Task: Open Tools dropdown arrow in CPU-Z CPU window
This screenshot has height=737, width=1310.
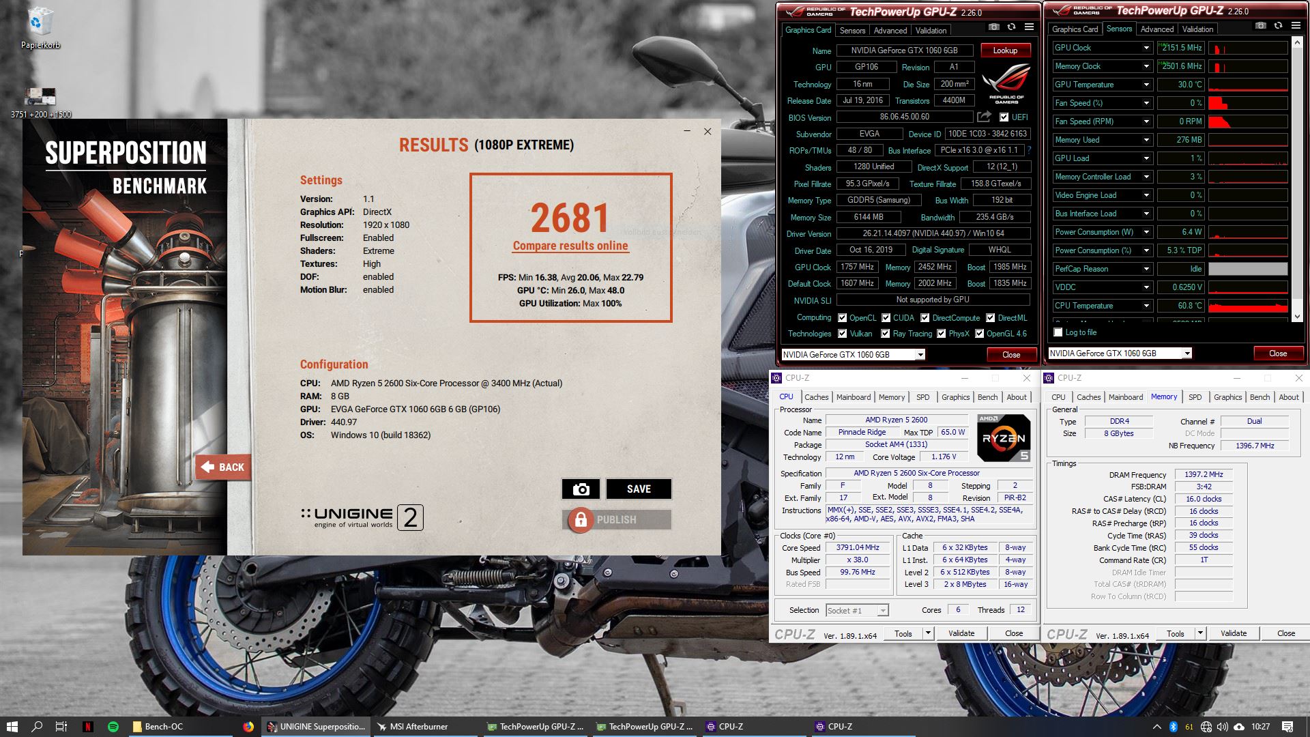Action: (927, 633)
